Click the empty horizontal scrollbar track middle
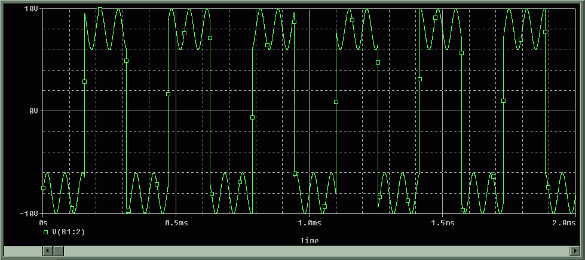Screen dimensions: 585x260 click(317, 252)
